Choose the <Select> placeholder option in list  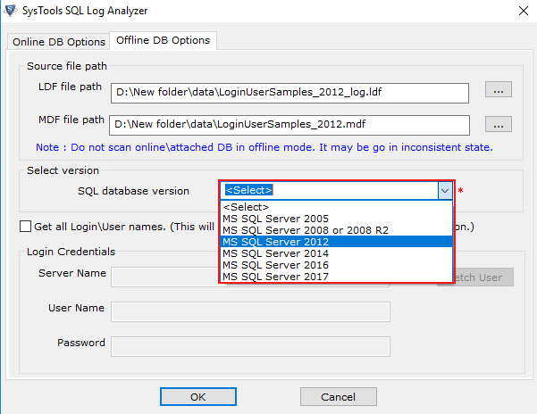tap(337, 207)
